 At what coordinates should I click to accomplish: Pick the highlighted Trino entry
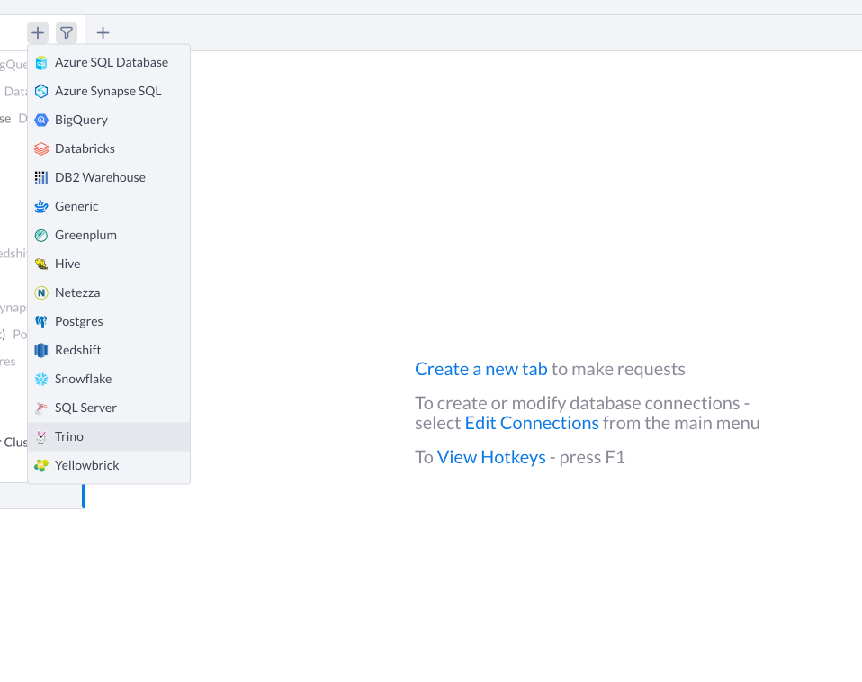point(109,437)
